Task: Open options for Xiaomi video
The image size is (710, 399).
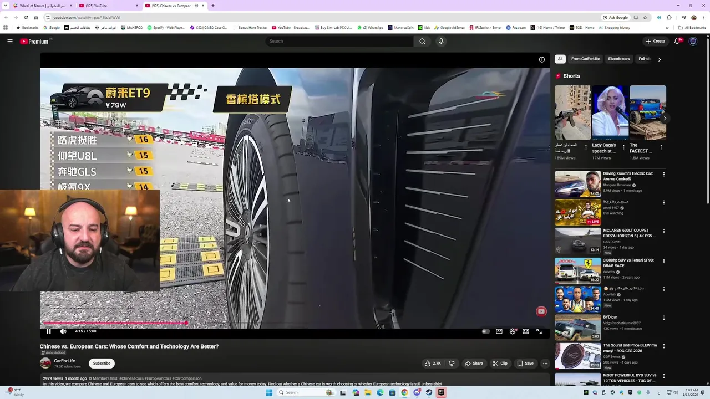Action: click(x=663, y=175)
